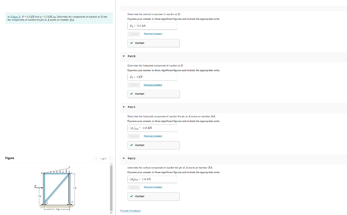Screen dimensions: 347x215
Task: Click the Figure panel heading
Action: pos(10,158)
